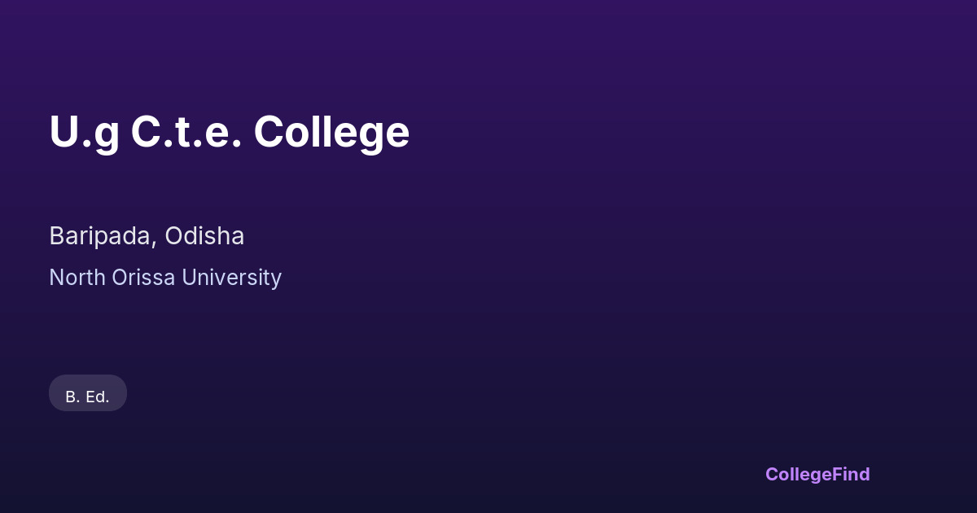The height and width of the screenshot is (513, 977).
Task: Click the state name "Odisha"
Action: 204,236
